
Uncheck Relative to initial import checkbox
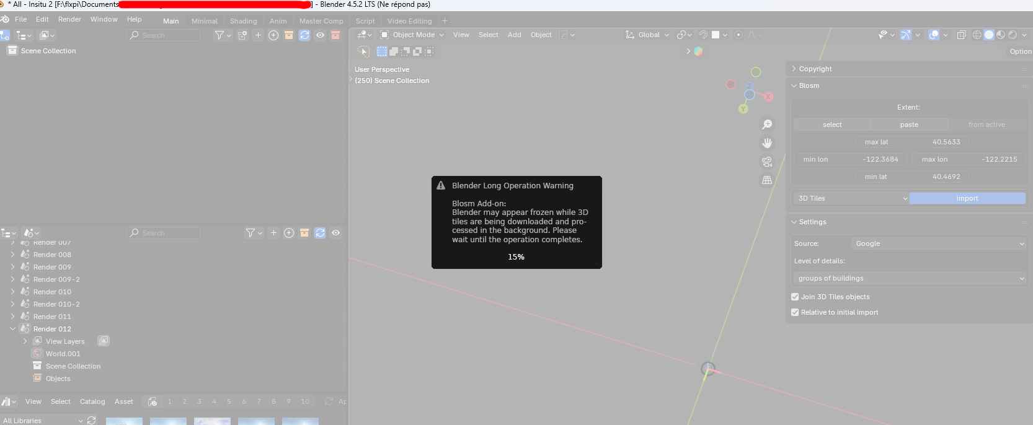pos(795,312)
